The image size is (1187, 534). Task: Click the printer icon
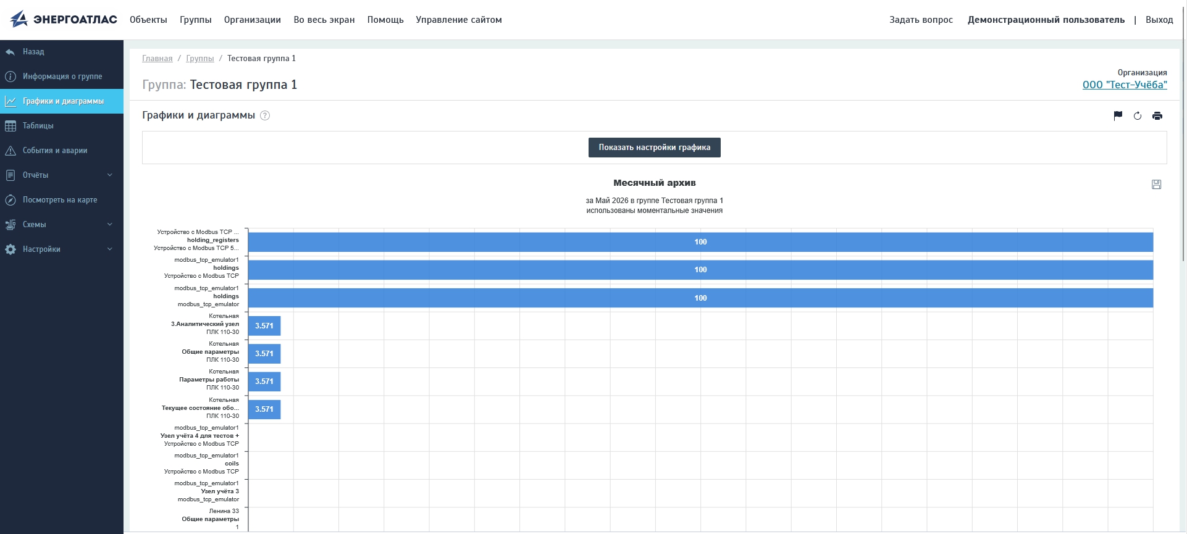pos(1157,115)
